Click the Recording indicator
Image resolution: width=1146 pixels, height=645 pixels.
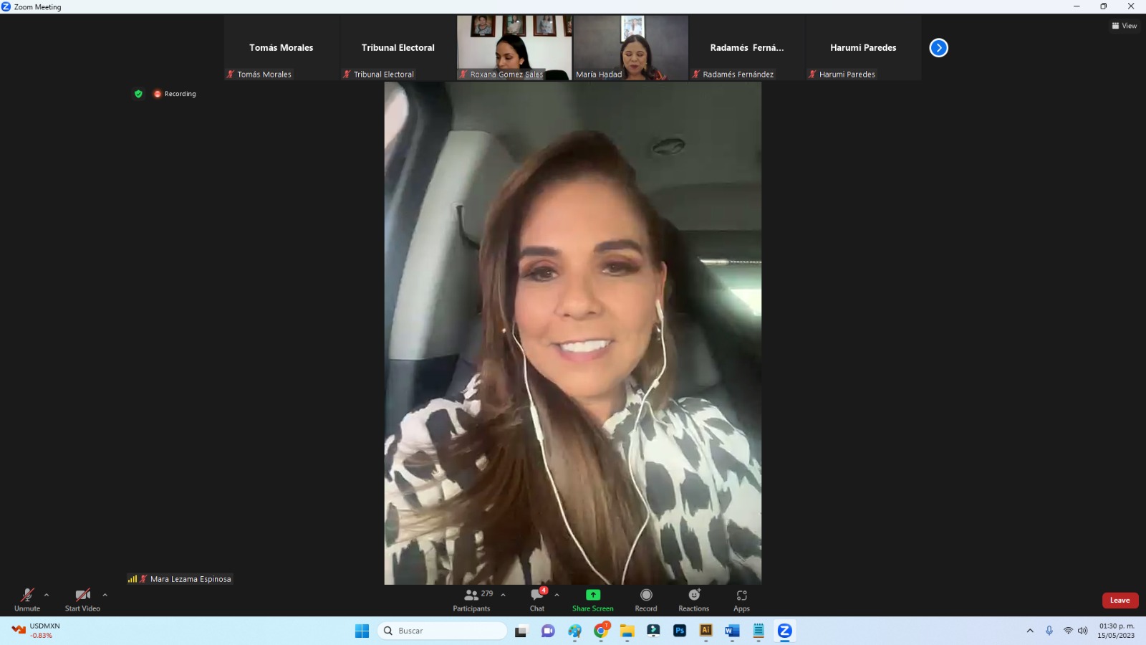(175, 94)
